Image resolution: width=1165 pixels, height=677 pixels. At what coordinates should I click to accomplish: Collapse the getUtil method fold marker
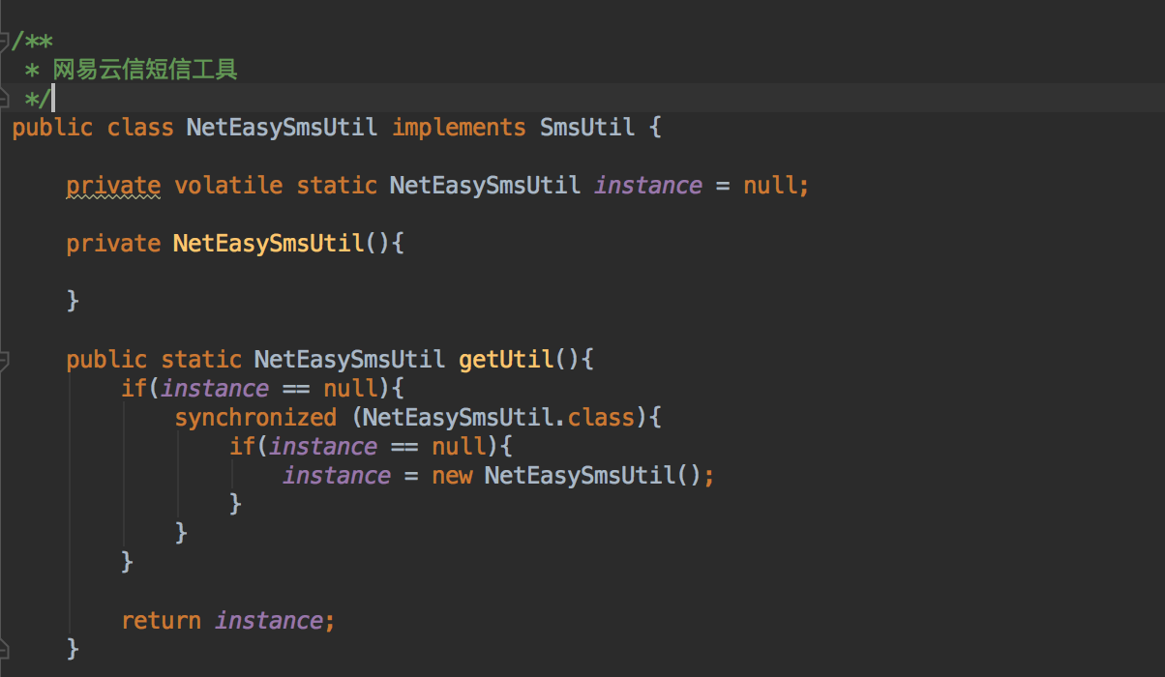(x=4, y=361)
